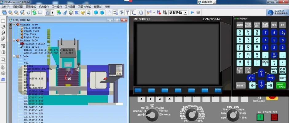The height and width of the screenshot is (123, 289).
Task: Click the mode selector rotary knob
Action: click(x=152, y=115)
